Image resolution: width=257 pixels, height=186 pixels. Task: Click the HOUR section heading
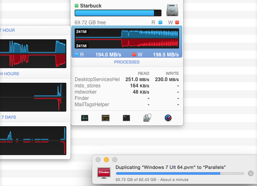(8, 31)
